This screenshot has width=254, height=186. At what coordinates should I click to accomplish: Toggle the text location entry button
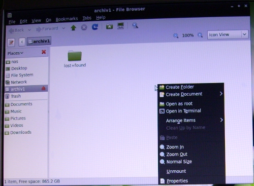click(x=11, y=42)
